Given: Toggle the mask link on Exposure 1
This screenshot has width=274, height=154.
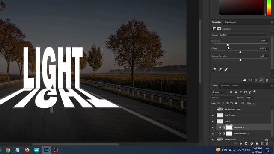Looking at the screenshot, I should coord(224,127).
